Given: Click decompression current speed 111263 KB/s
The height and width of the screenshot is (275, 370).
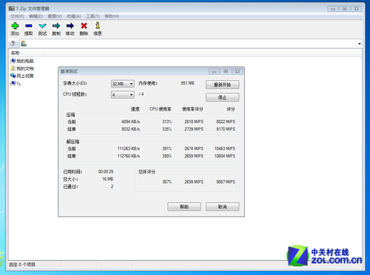Looking at the screenshot, I should click(x=129, y=149).
